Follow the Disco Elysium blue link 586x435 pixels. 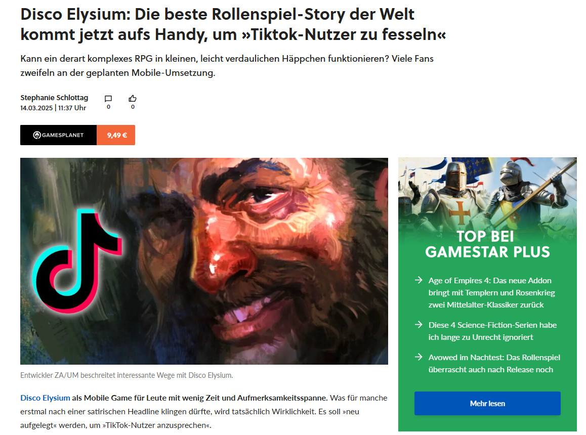pyautogui.click(x=45, y=398)
